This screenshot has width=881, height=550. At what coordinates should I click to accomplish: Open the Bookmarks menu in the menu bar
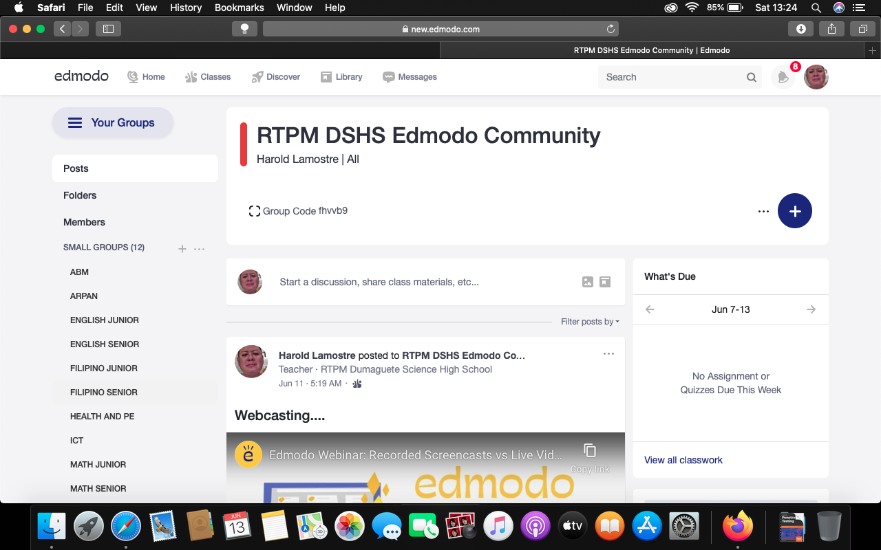click(x=239, y=8)
